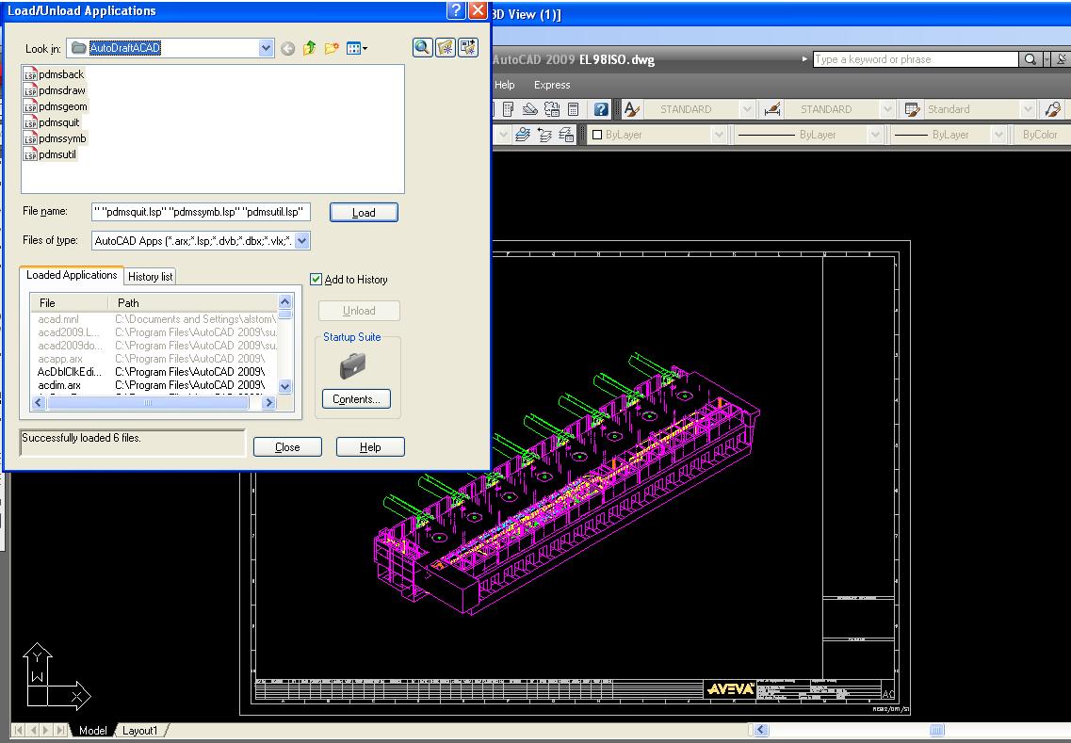1071x743 pixels.
Task: Click the Markup Set Manager icon
Action: point(552,109)
